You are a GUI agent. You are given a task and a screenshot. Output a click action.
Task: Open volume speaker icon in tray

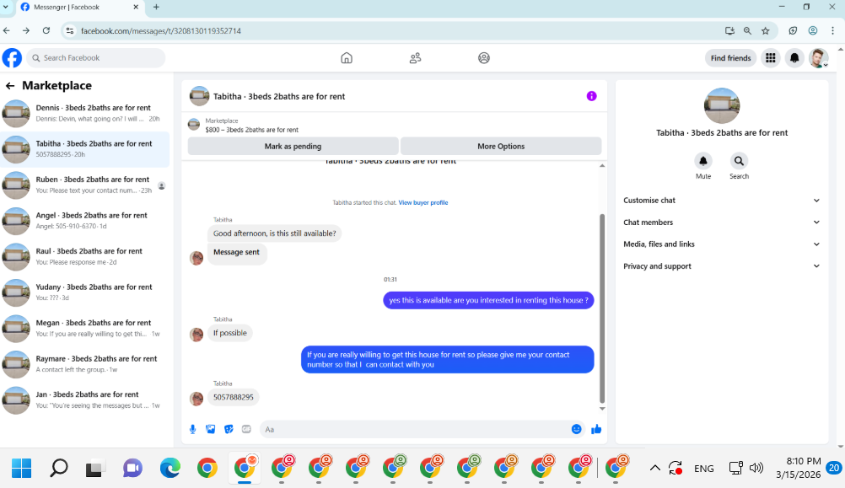[x=756, y=468]
